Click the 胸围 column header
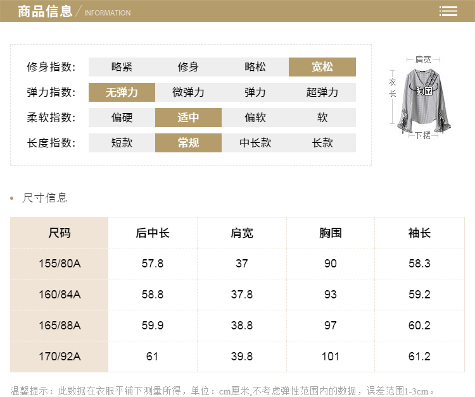Screen dimensions: 475x397 (x=331, y=233)
